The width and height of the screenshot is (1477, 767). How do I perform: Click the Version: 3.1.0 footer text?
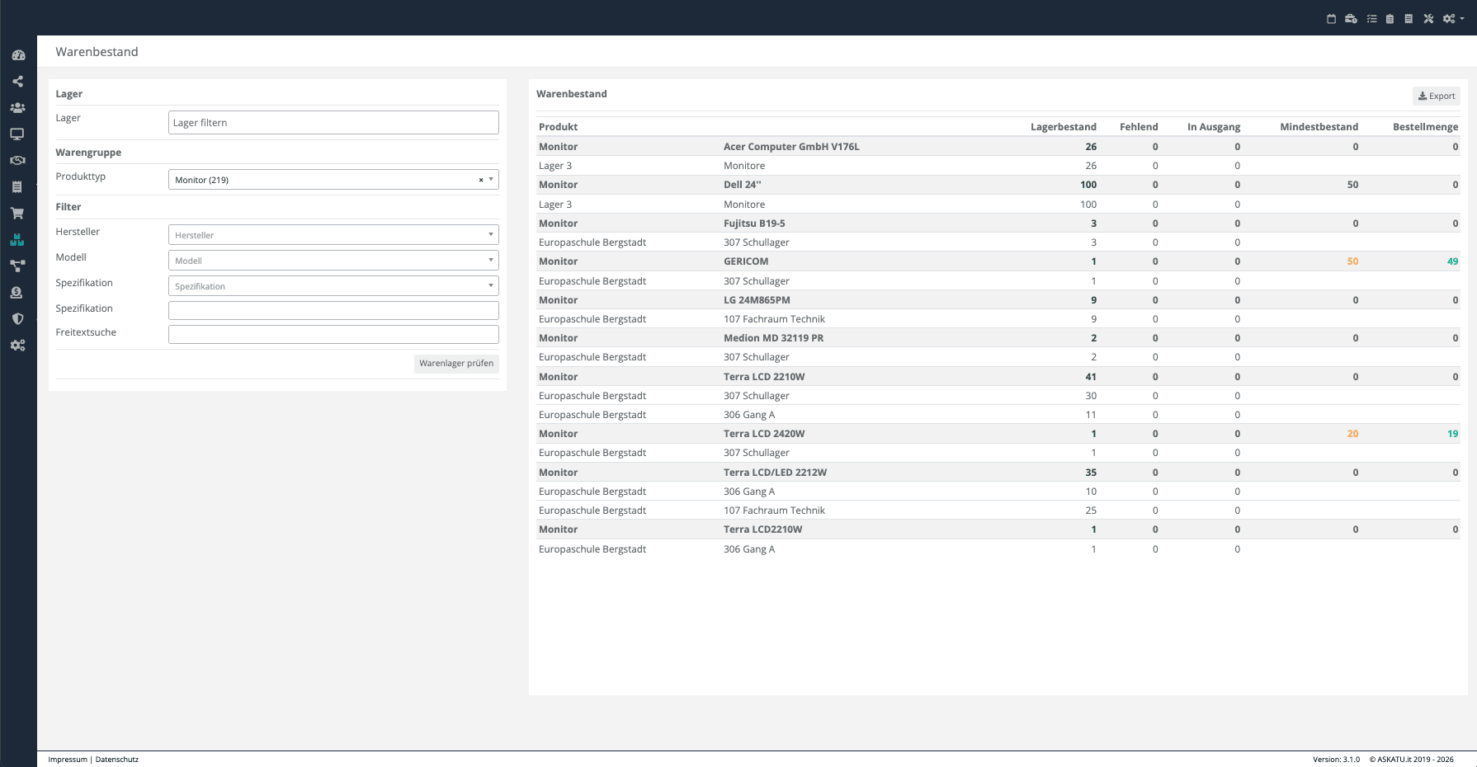1336,760
